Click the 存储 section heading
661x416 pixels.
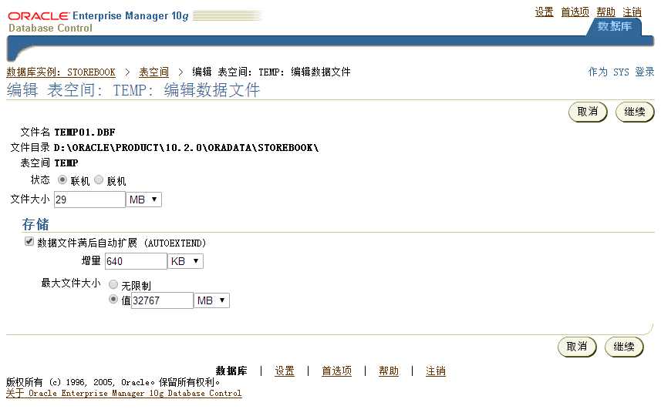pyautogui.click(x=35, y=224)
